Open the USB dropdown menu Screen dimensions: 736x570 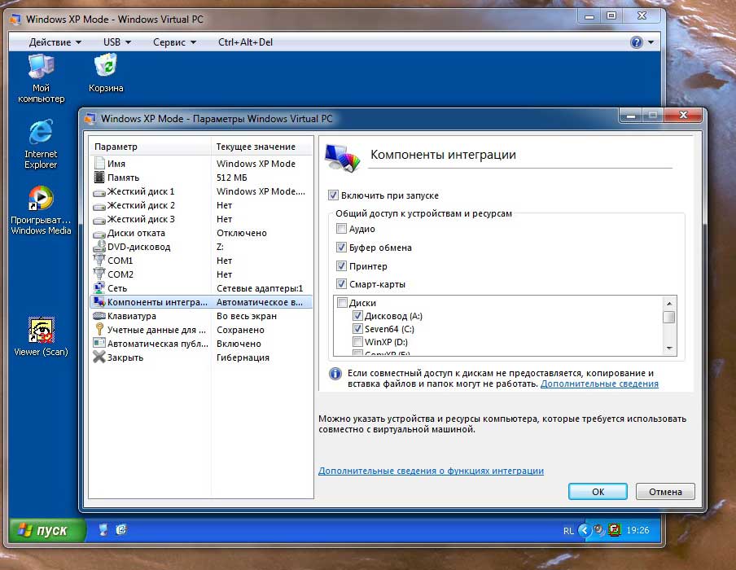116,42
